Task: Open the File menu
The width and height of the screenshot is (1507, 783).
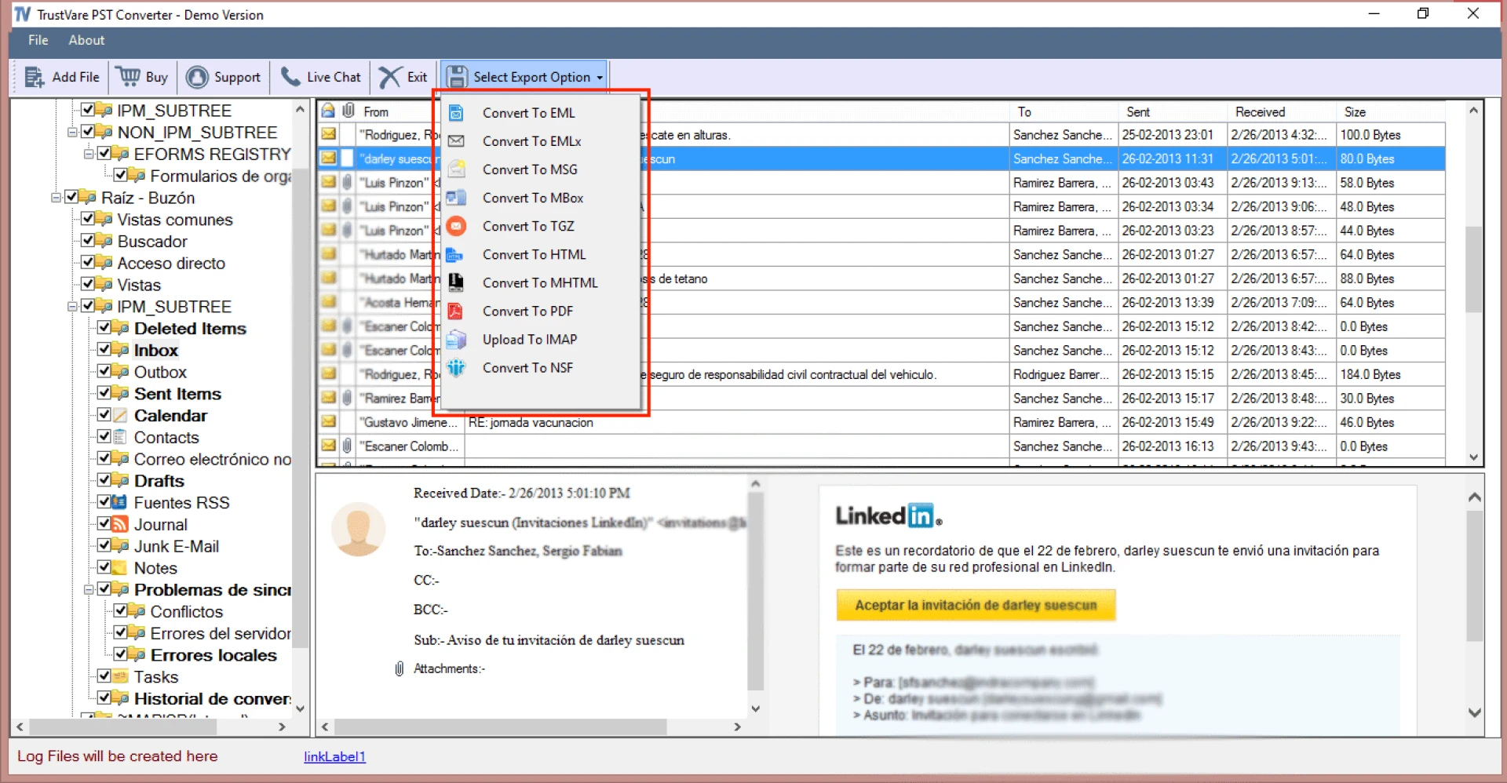Action: 36,40
